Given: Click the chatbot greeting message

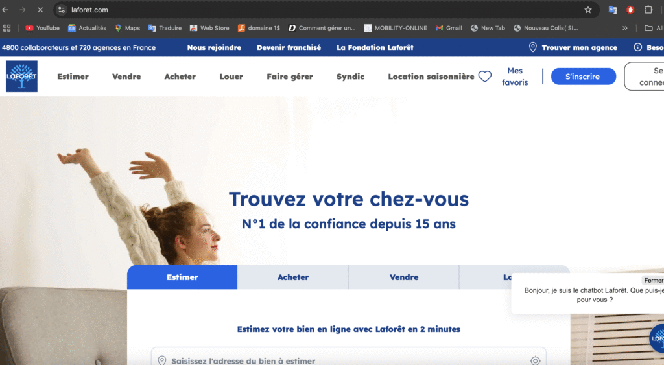Looking at the screenshot, I should click(x=594, y=295).
